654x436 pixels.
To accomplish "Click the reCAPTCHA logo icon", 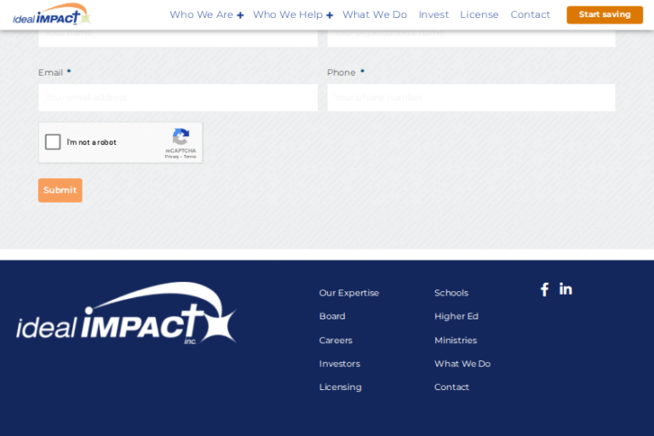I will pos(181,137).
